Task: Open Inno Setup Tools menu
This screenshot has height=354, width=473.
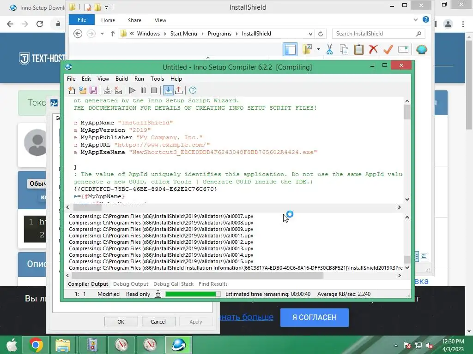Action: click(157, 78)
